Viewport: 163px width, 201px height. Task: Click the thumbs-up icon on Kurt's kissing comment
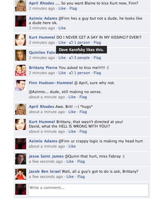point(71,42)
